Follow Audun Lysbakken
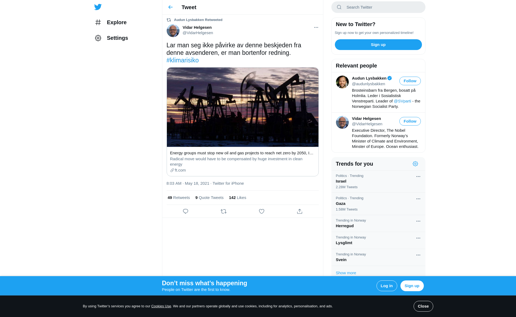516x317 pixels. tap(410, 81)
